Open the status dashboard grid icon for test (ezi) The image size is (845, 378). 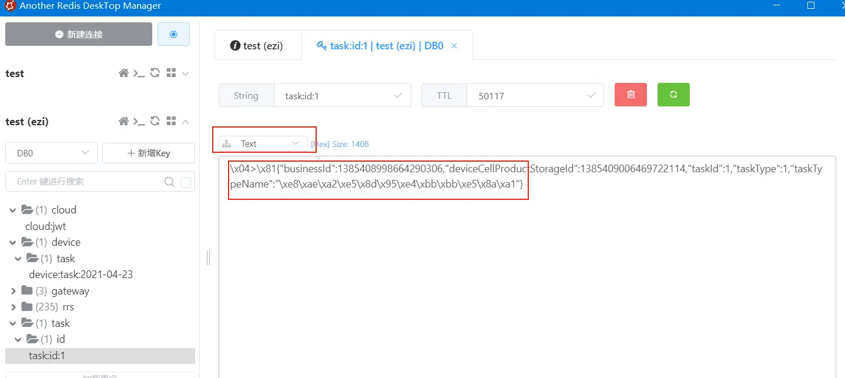170,121
